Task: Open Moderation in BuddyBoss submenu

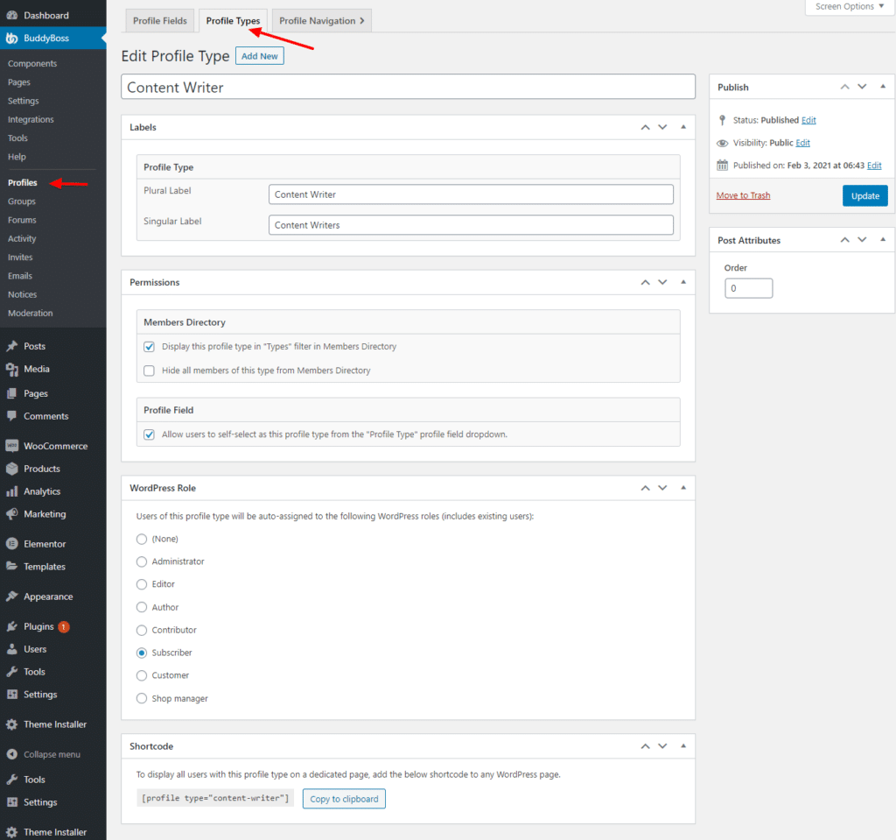Action: point(31,313)
